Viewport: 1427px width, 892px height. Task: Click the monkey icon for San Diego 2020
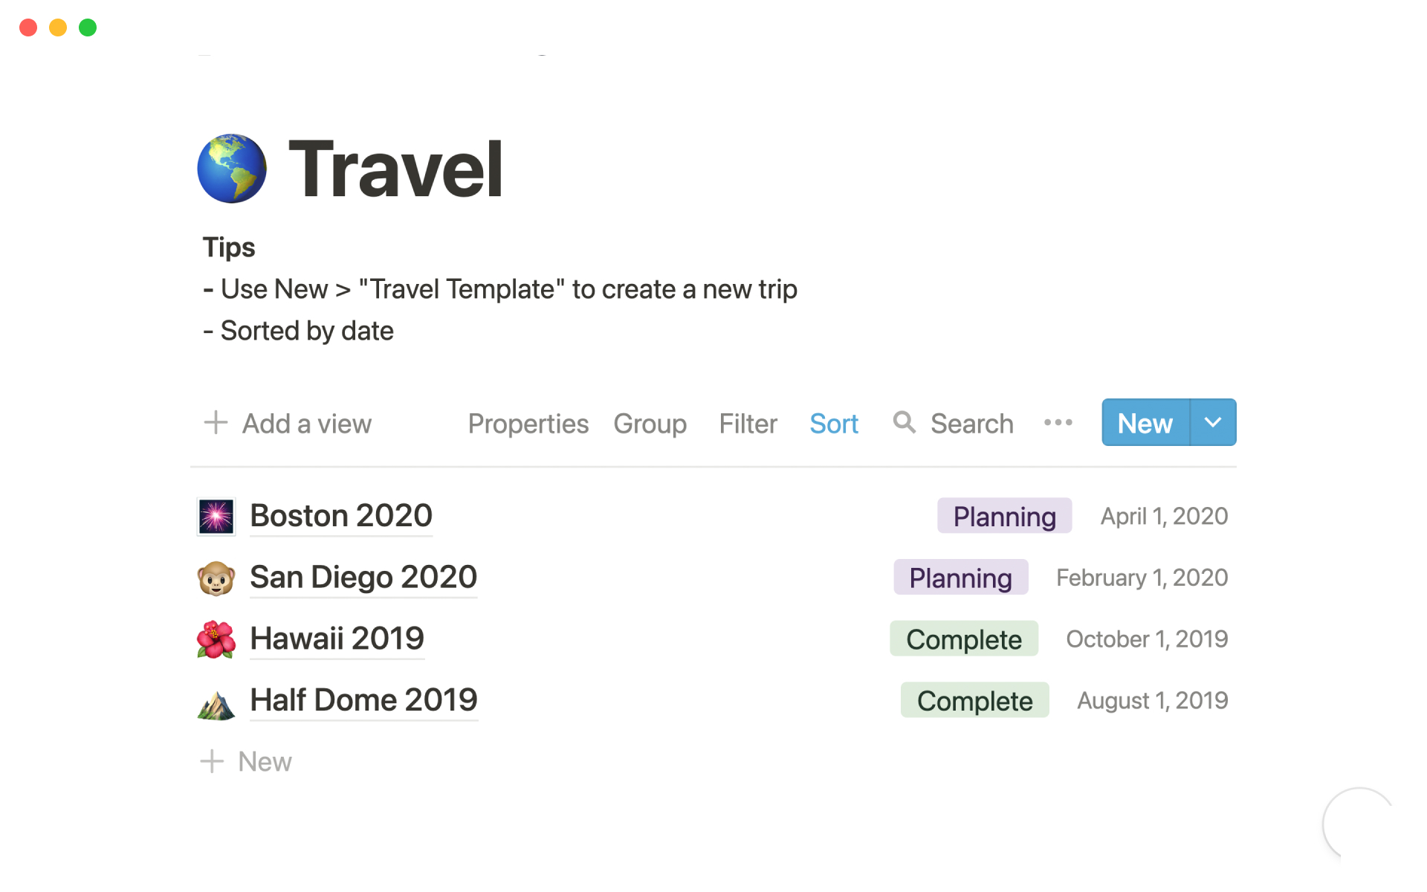point(216,578)
